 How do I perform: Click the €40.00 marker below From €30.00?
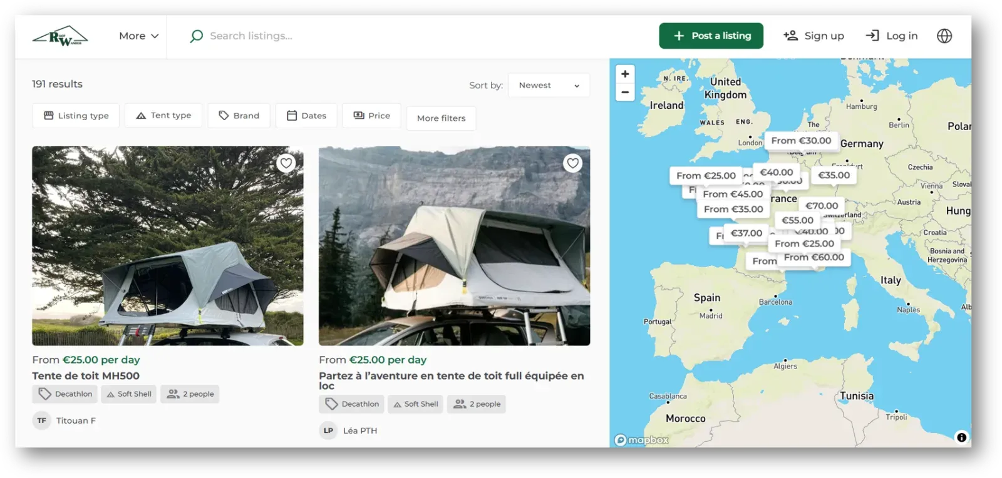coord(776,173)
